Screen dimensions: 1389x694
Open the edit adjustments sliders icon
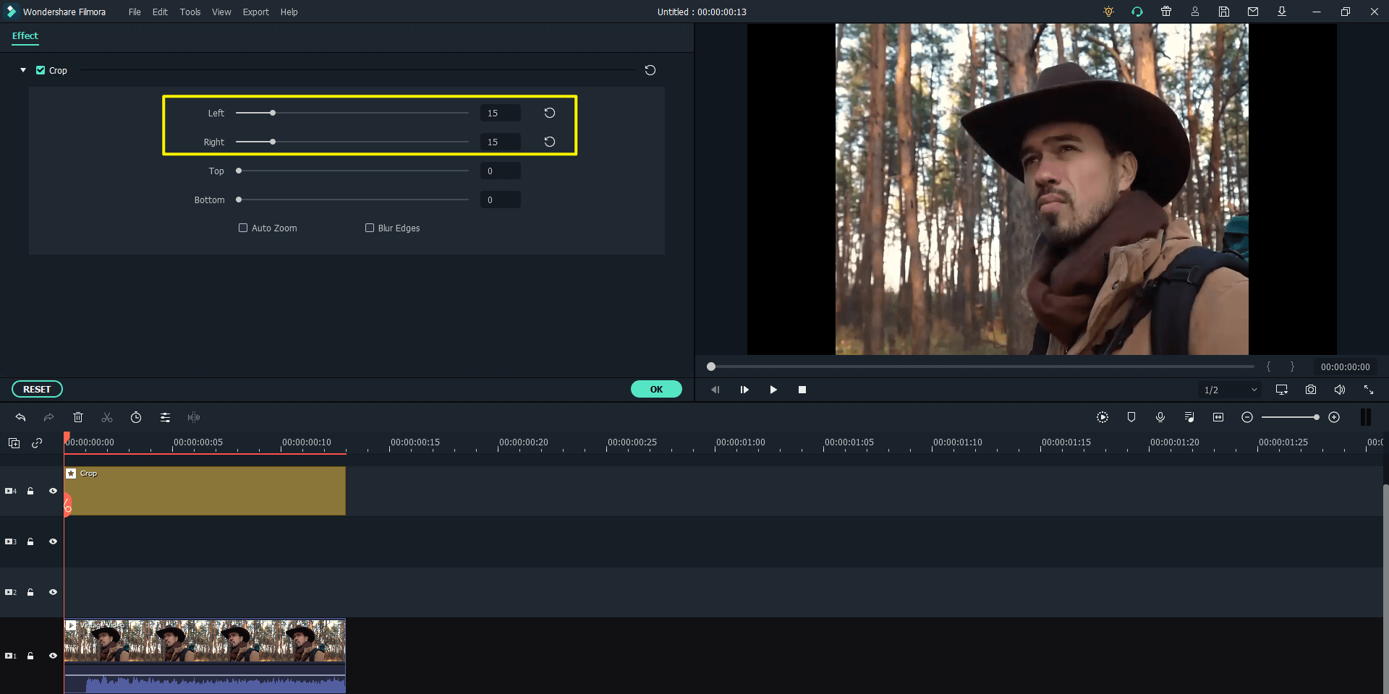coord(165,417)
